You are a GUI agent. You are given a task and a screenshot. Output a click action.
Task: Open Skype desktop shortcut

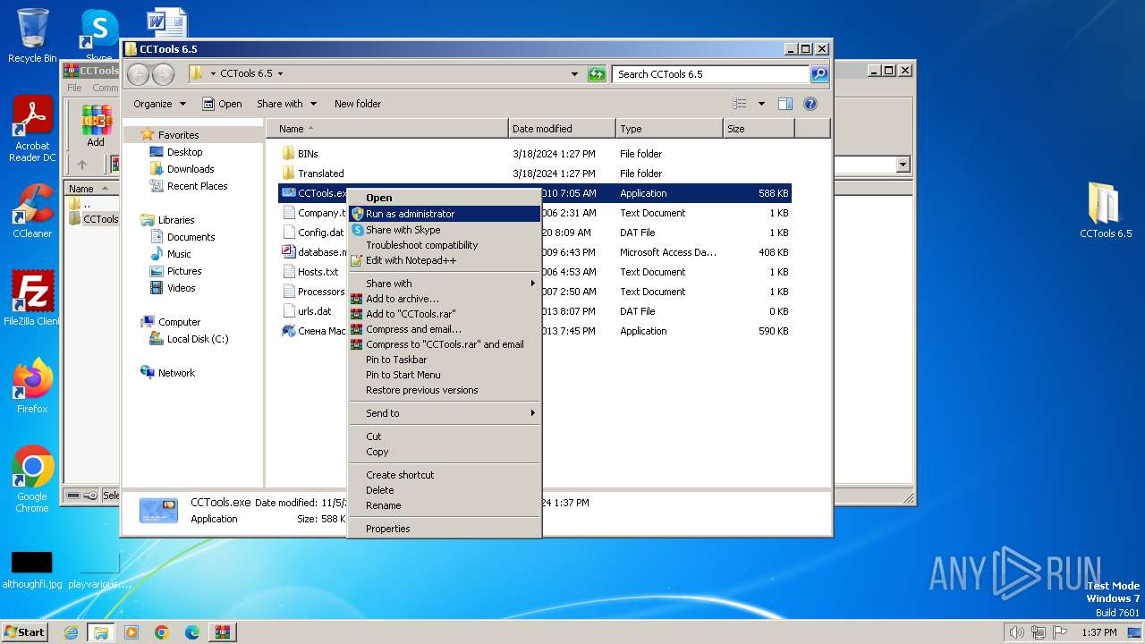click(99, 36)
